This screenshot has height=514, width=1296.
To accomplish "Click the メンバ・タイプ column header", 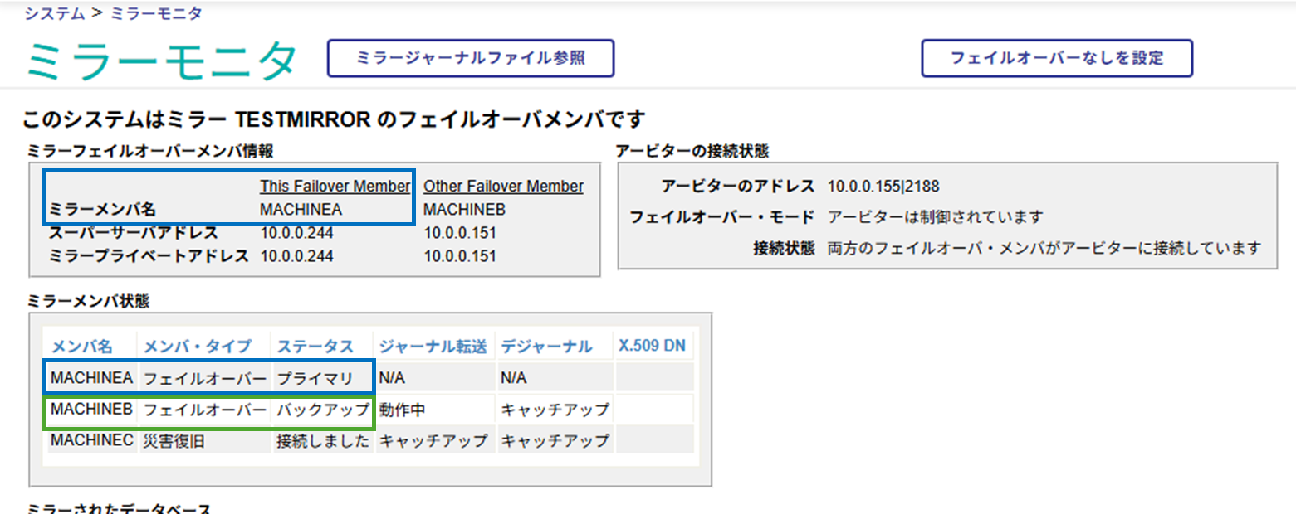I will 203,346.
